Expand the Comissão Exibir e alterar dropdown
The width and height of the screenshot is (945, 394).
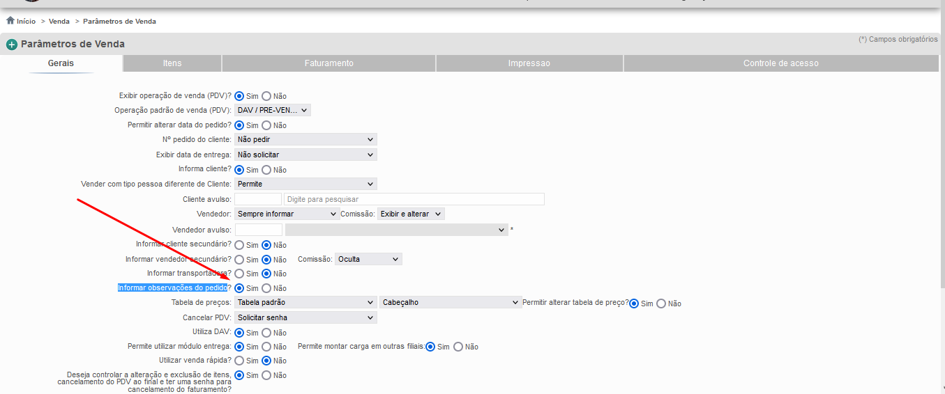411,214
